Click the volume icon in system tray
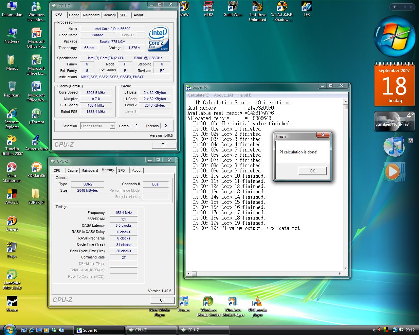 401,330
